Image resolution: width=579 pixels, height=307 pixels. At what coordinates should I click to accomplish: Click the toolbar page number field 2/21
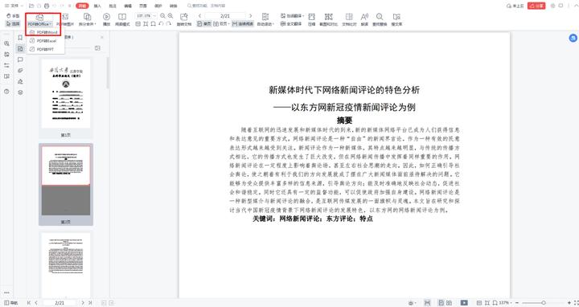pyautogui.click(x=225, y=16)
